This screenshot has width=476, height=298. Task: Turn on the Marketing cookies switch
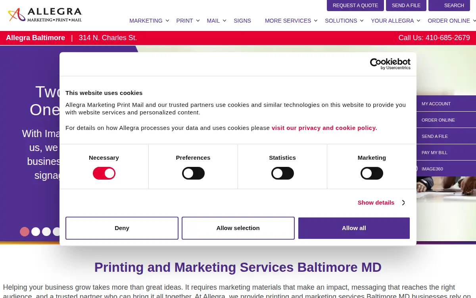(x=372, y=173)
